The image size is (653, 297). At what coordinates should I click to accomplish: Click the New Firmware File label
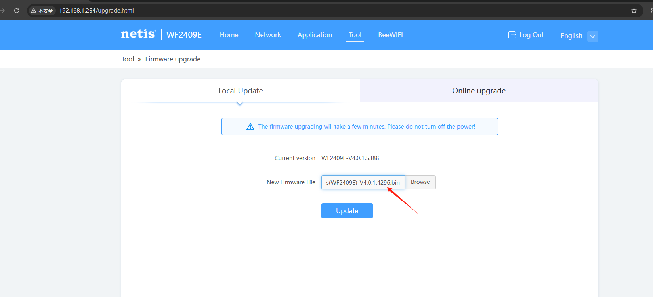[x=291, y=182]
